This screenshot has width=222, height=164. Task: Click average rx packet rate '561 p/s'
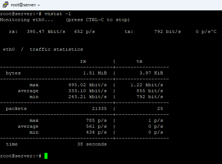tap(96, 127)
